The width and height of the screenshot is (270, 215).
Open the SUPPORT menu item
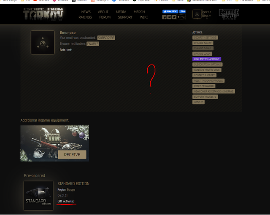(125, 17)
